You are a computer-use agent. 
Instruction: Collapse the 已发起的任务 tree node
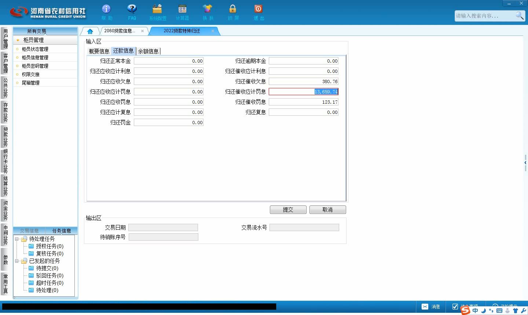pyautogui.click(x=16, y=261)
